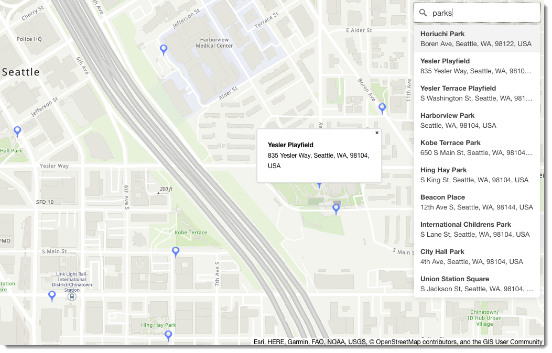
Task: Select International Childrens Park from the list
Action: [477, 229]
